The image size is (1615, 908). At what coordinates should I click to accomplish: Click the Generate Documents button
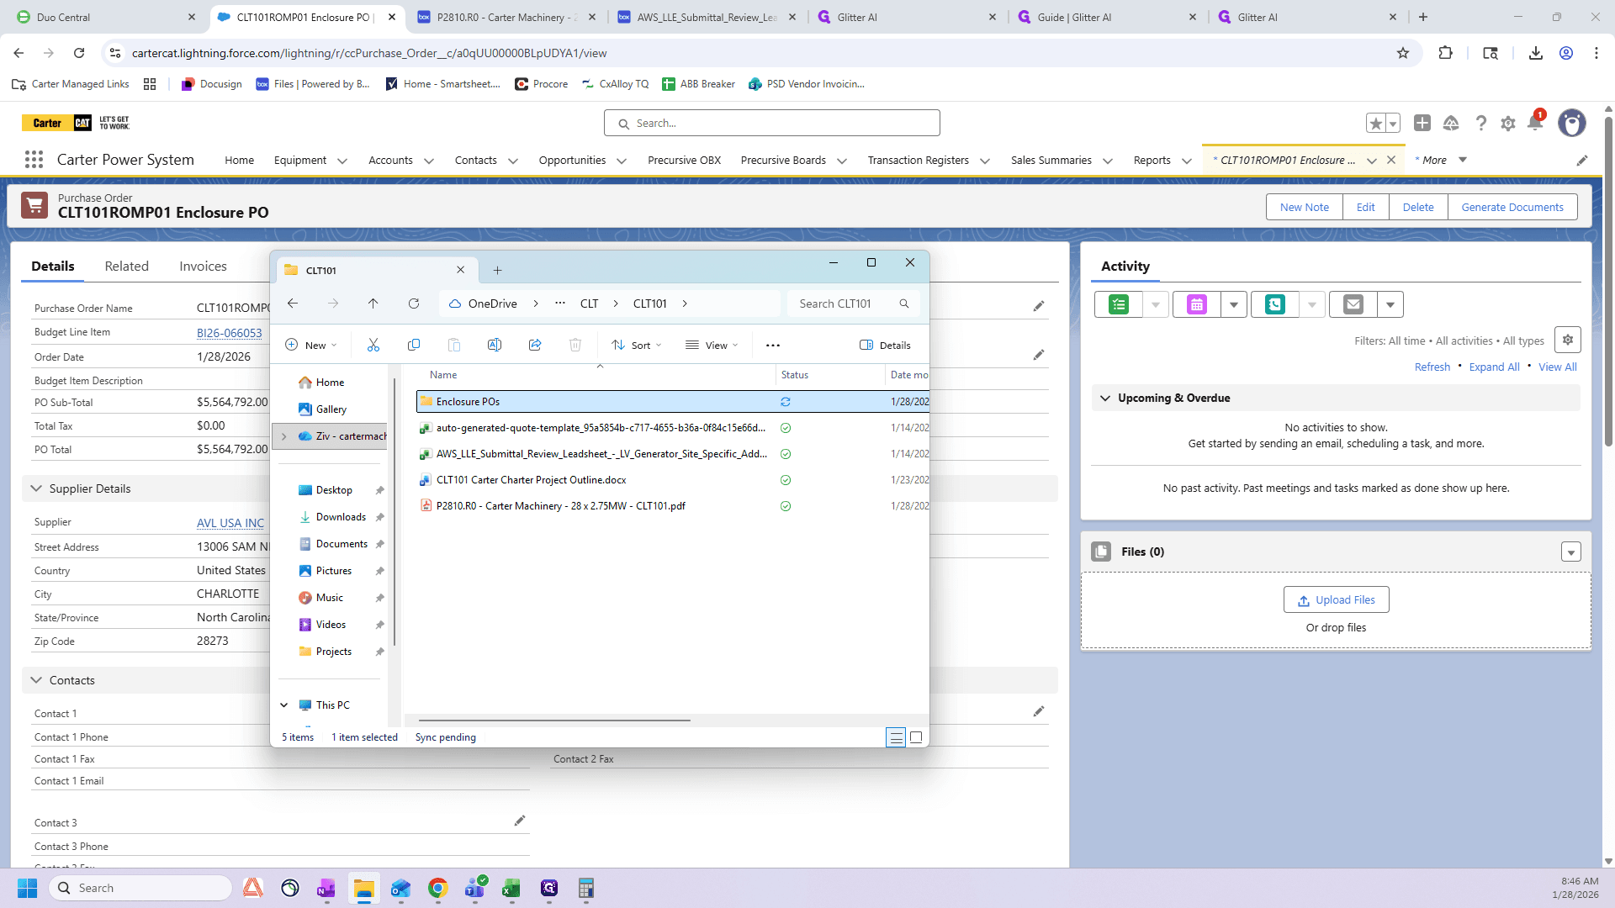[1512, 207]
